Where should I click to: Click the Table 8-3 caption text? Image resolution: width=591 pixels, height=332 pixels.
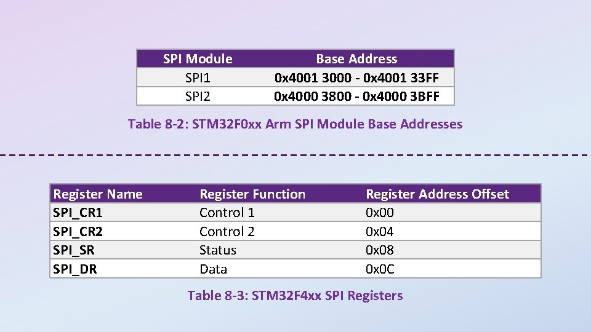295,296
